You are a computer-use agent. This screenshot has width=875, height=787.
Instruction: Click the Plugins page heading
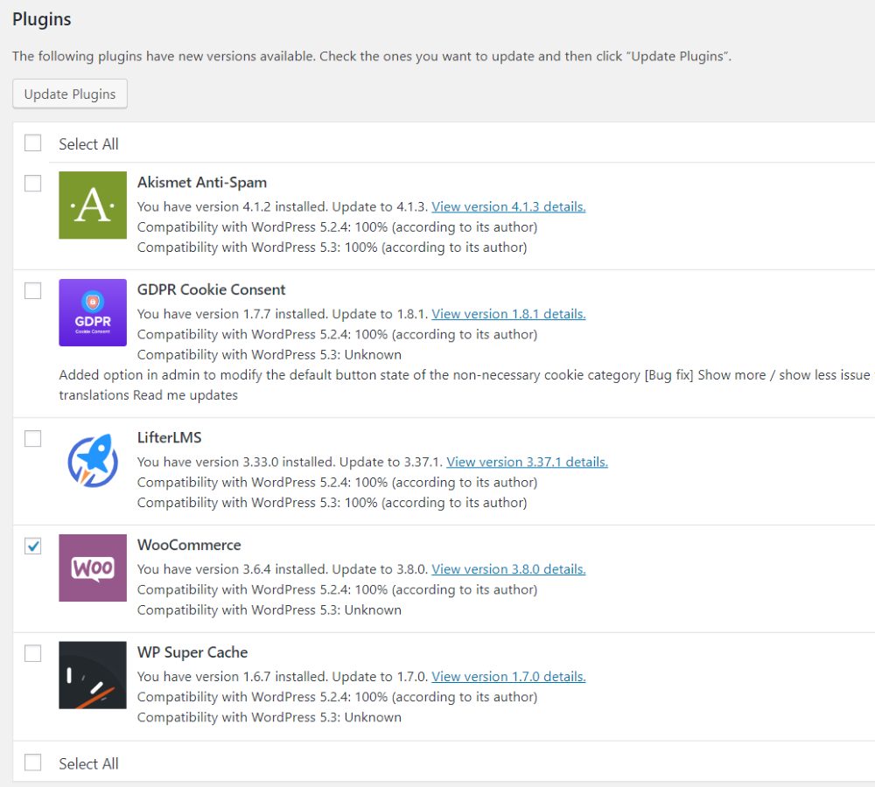42,19
